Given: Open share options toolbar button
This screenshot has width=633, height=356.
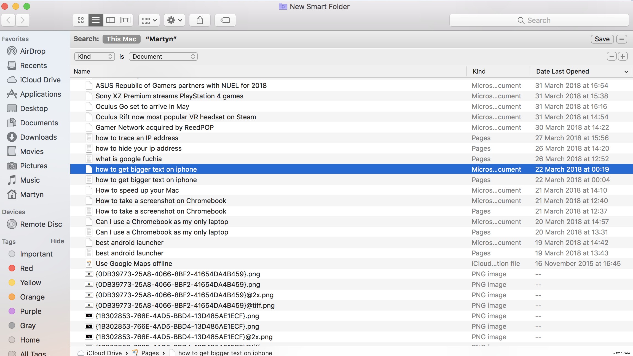Looking at the screenshot, I should click(x=199, y=20).
